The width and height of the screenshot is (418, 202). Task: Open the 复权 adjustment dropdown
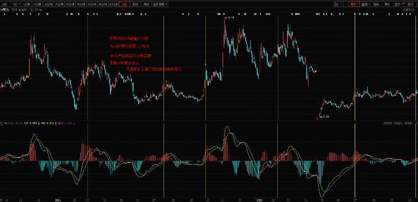354,4
